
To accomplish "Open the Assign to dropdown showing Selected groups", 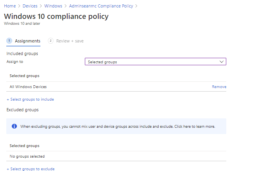I will point(155,62).
